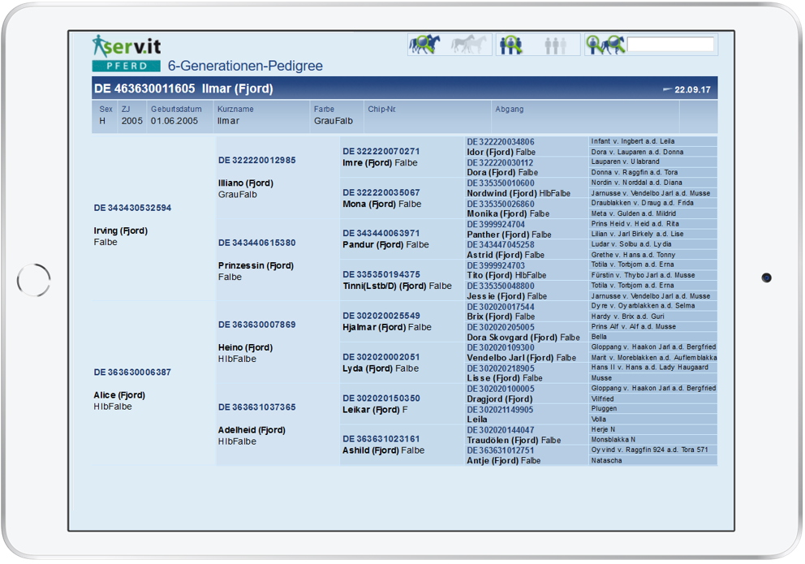
Task: Open ID DE 322220034806 for Idor
Action: click(x=501, y=142)
